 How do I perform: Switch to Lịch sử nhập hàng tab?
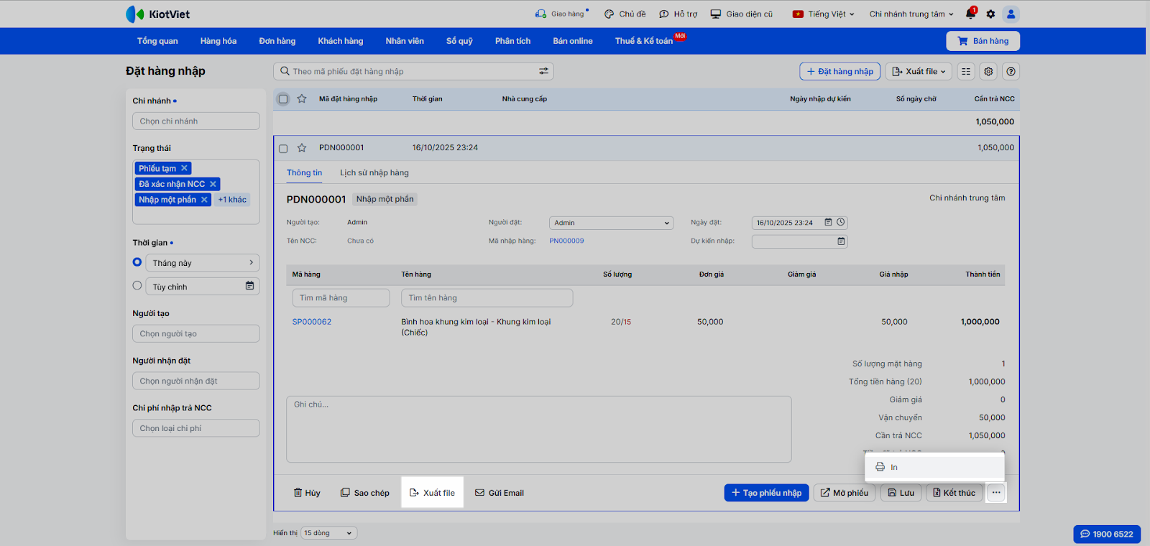point(374,173)
